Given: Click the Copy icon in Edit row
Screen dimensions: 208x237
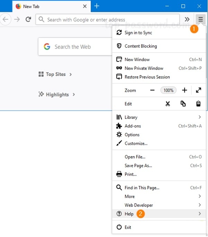Looking at the screenshot, I should tap(183, 104).
